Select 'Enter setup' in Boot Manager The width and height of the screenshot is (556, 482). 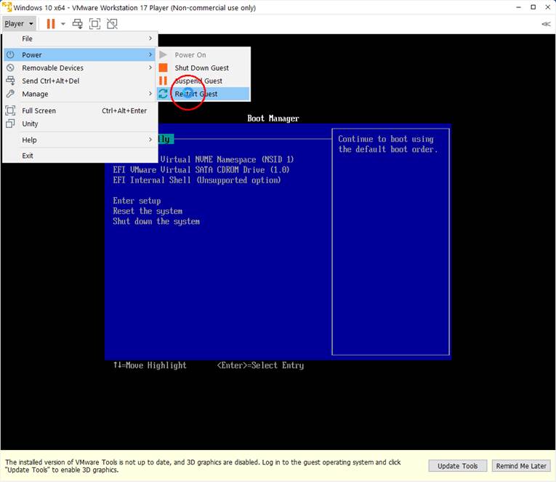[x=137, y=201]
